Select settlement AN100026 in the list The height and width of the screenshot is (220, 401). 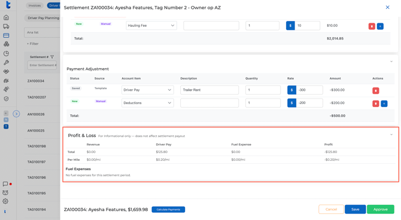(x=36, y=114)
